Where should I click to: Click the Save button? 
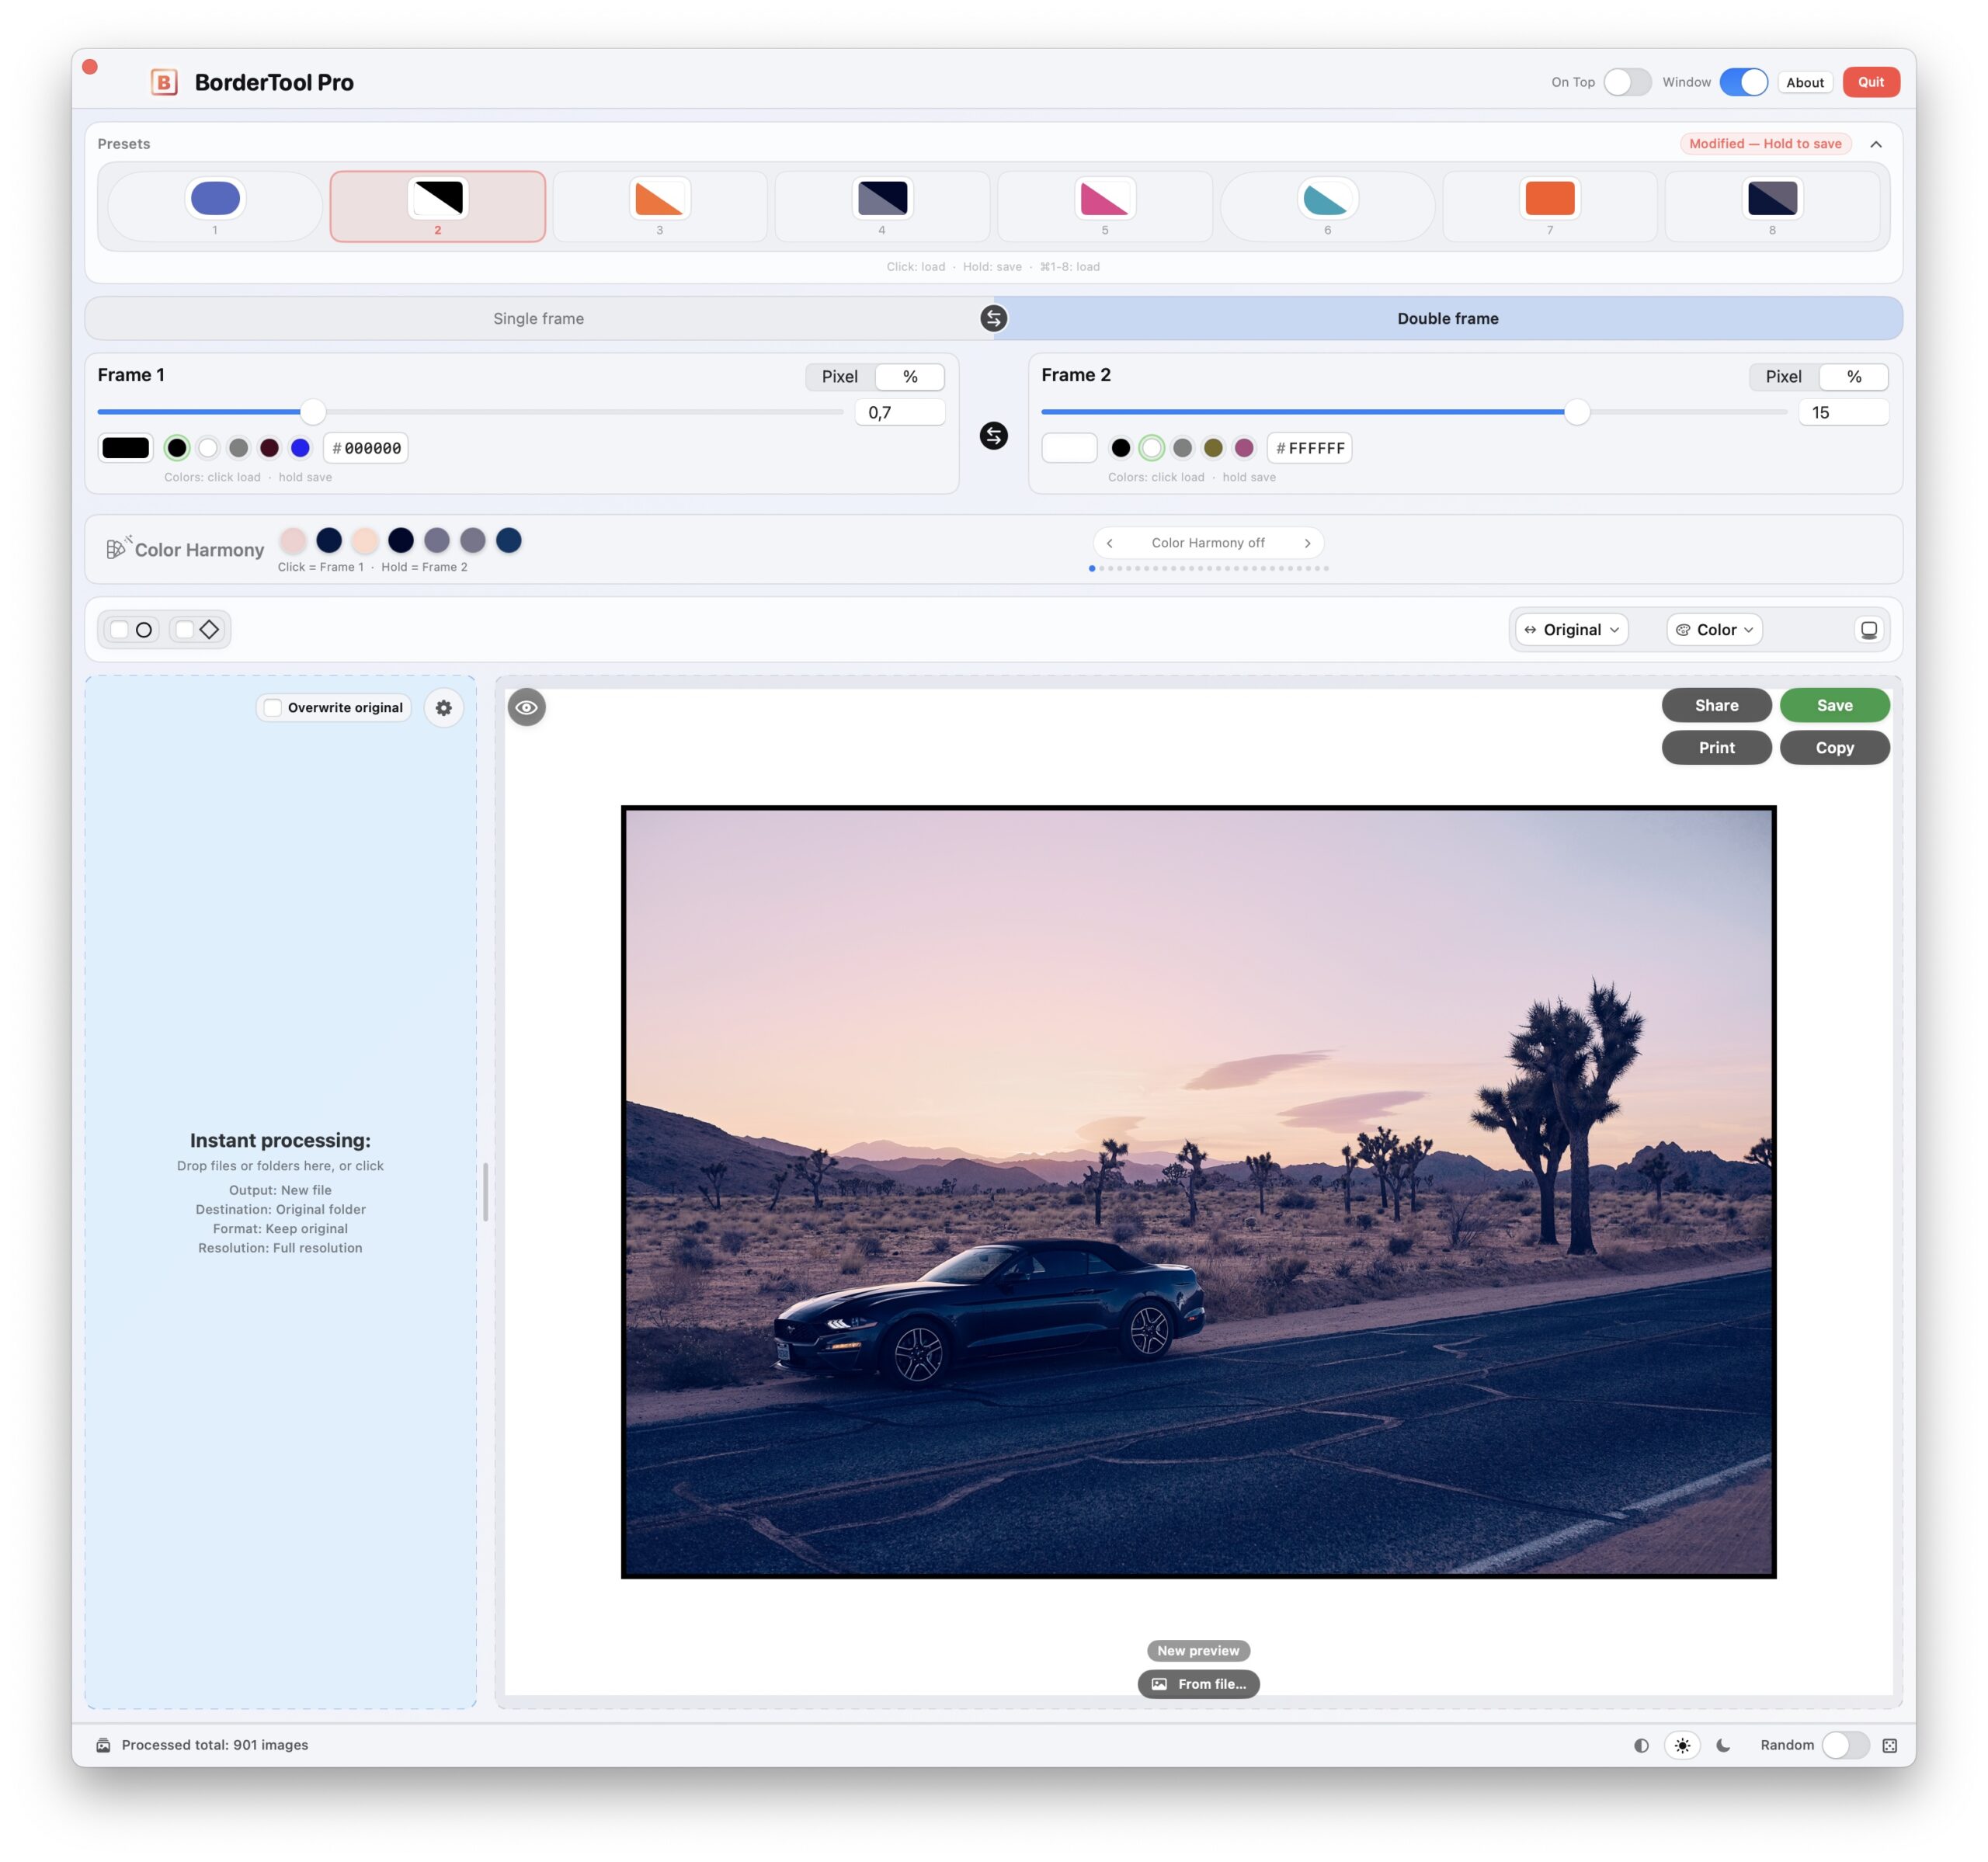(x=1834, y=705)
